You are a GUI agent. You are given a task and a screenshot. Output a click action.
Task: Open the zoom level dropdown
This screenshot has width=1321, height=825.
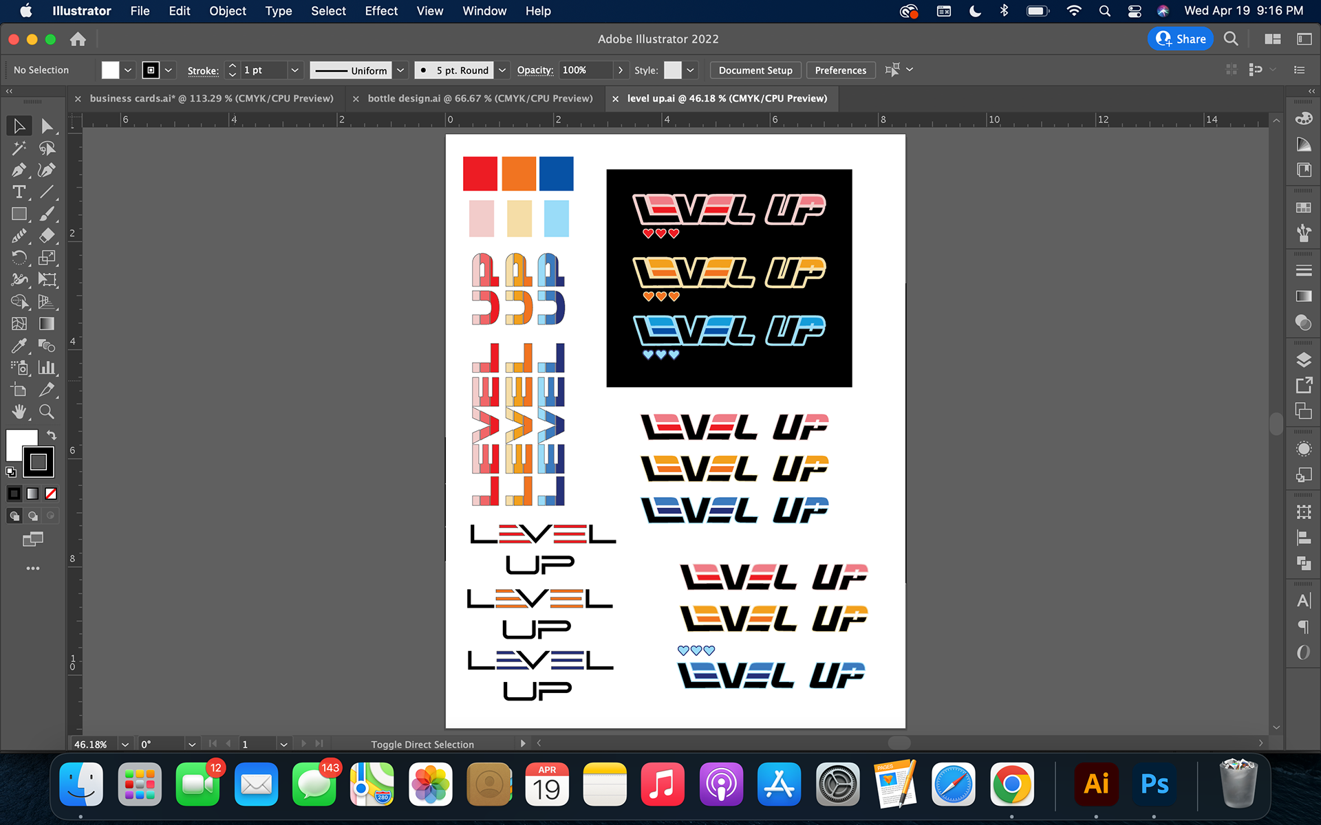pos(125,744)
